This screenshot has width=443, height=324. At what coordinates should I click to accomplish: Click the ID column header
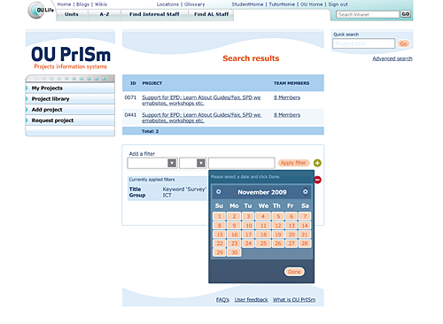(x=133, y=83)
